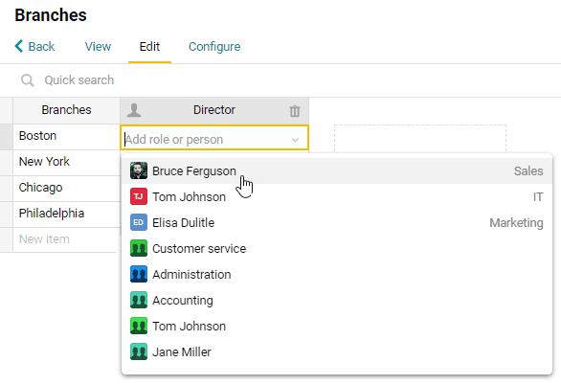Click the person icon in Director header
This screenshot has width=561, height=385.
coord(134,110)
